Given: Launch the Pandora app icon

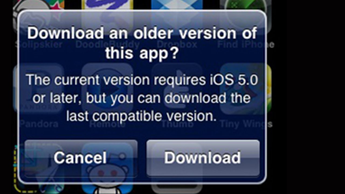Looking at the screenshot, I should coord(39,89).
